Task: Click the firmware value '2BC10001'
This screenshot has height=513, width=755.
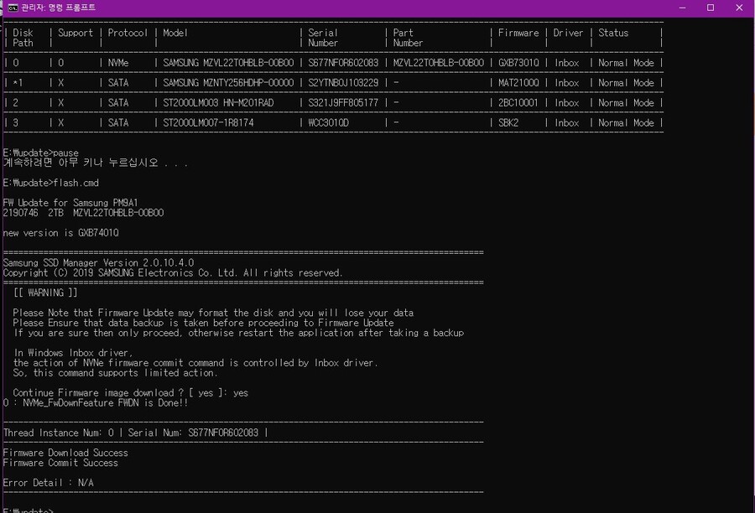Action: [x=518, y=103]
